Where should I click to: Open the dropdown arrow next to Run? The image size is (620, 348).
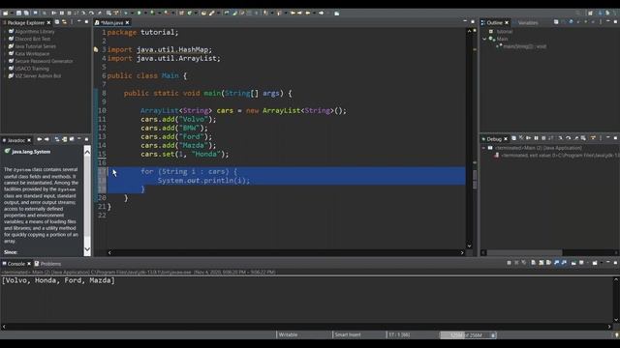145,13
